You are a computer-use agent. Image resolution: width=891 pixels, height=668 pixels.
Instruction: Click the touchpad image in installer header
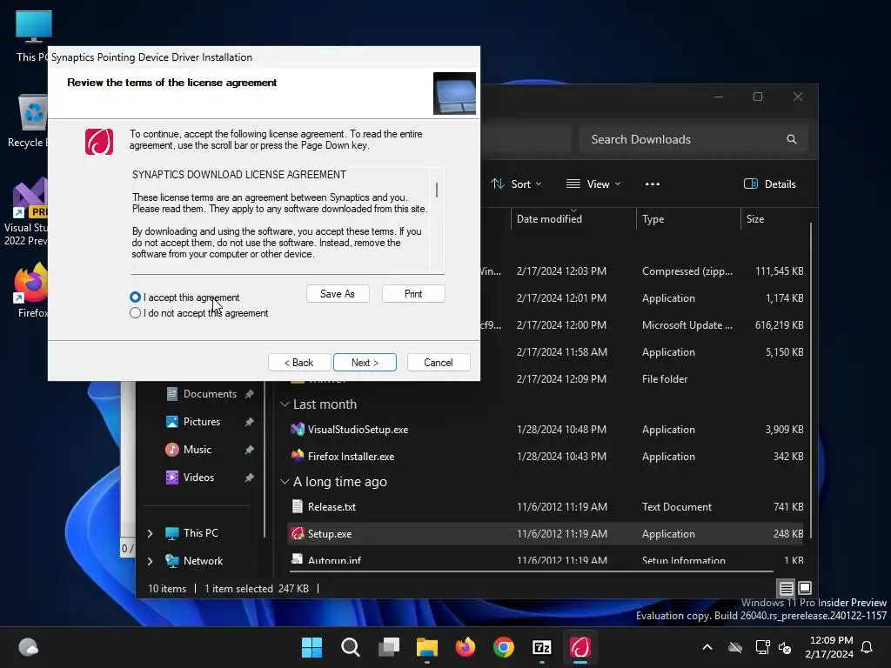click(x=454, y=93)
